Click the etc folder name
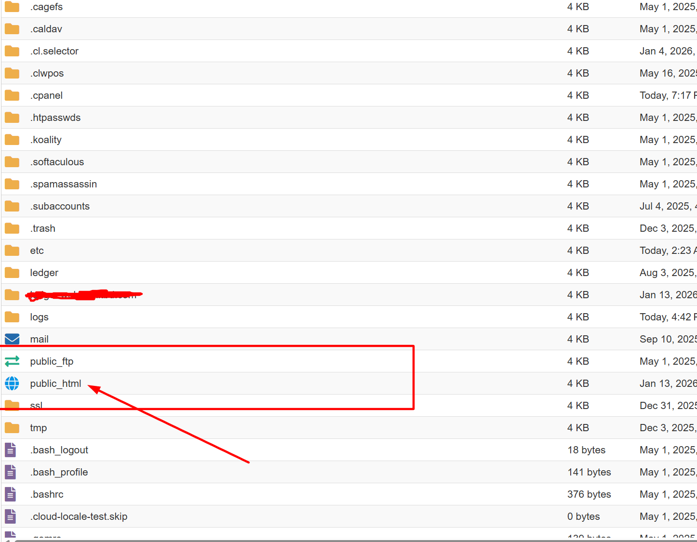Image resolution: width=697 pixels, height=542 pixels. point(37,251)
